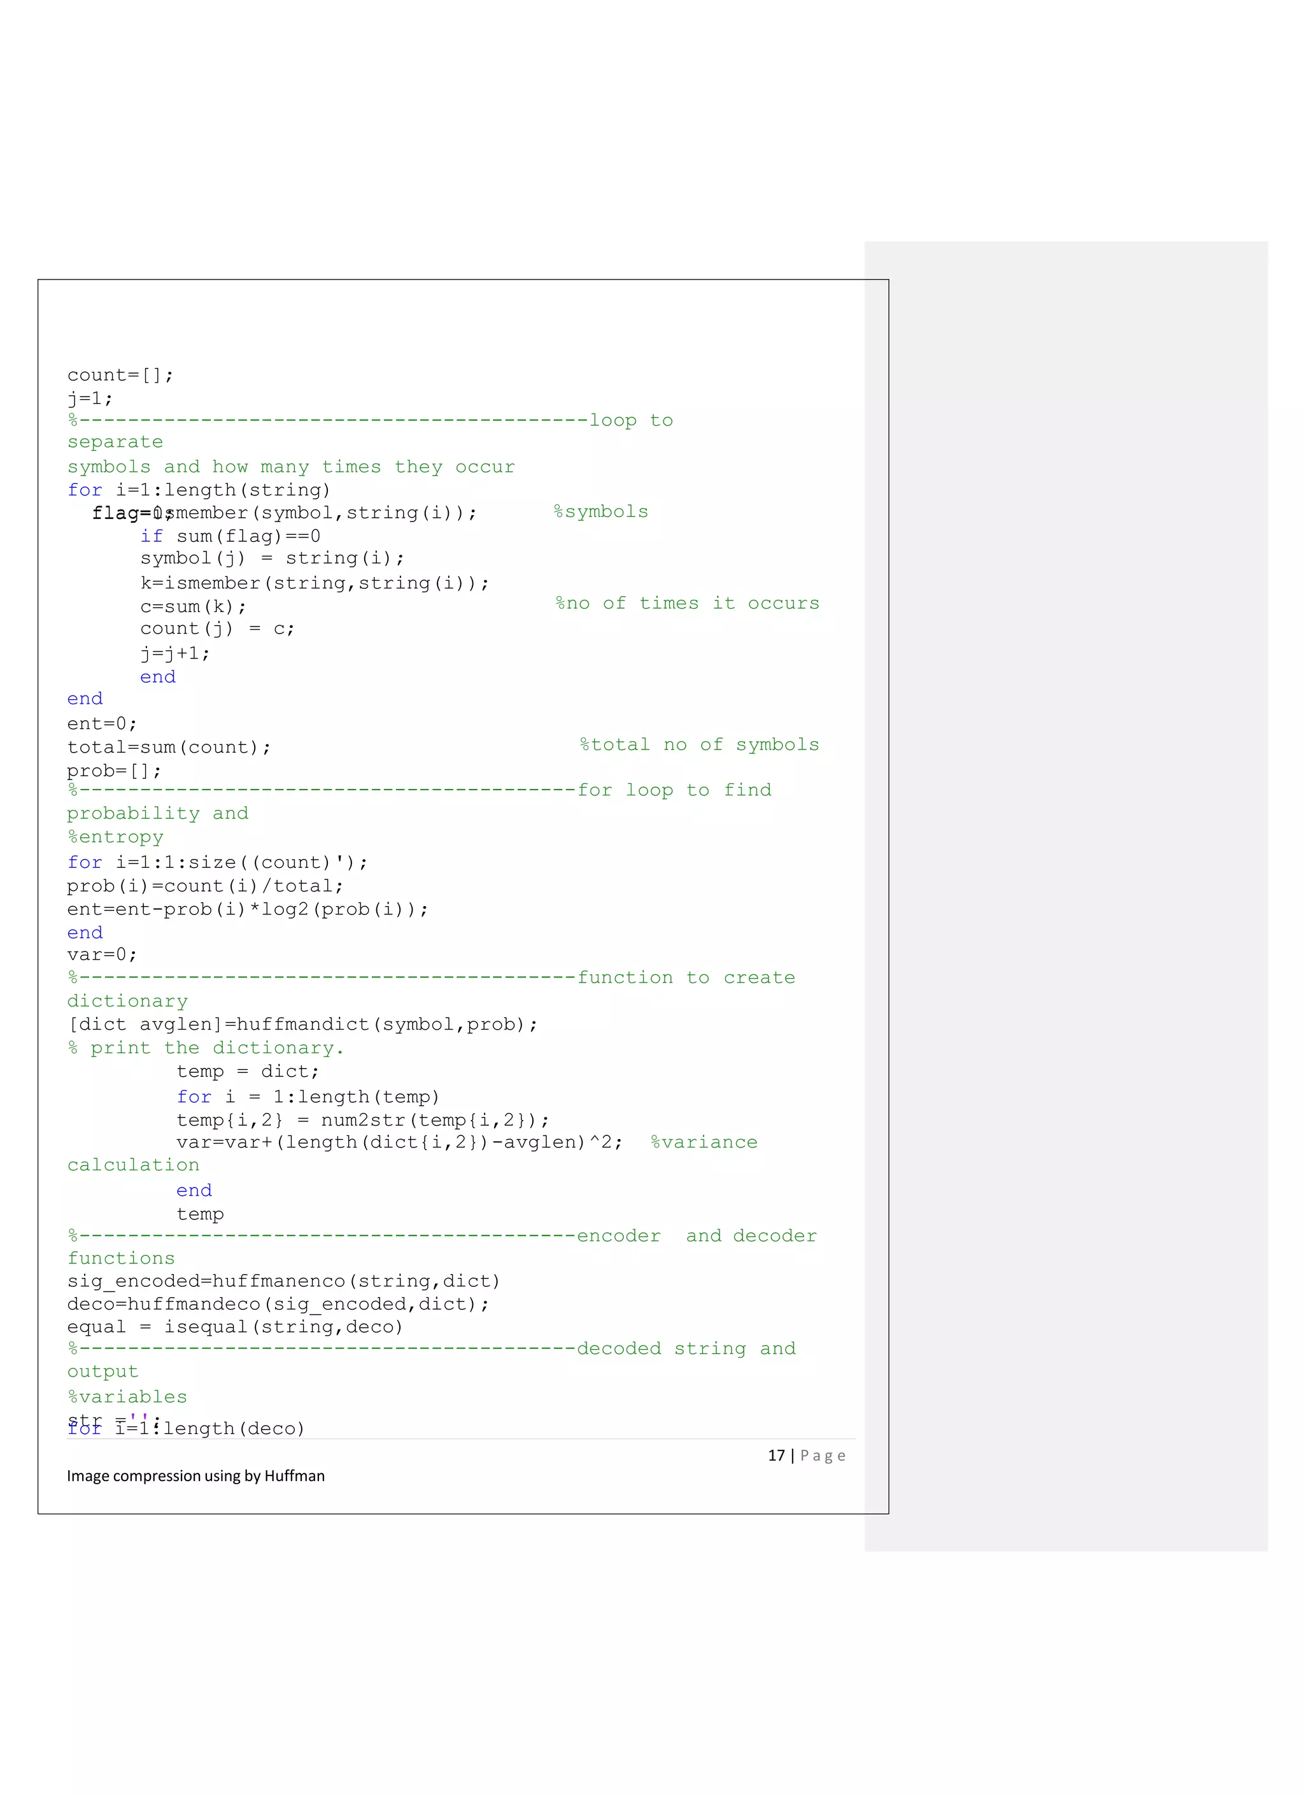Click the line 'var=var+(length(dict{i,2})-avglen)^2;'

pos(400,1143)
